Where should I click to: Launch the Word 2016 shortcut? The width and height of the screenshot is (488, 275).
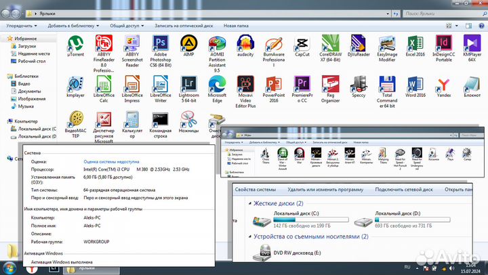[x=415, y=87]
